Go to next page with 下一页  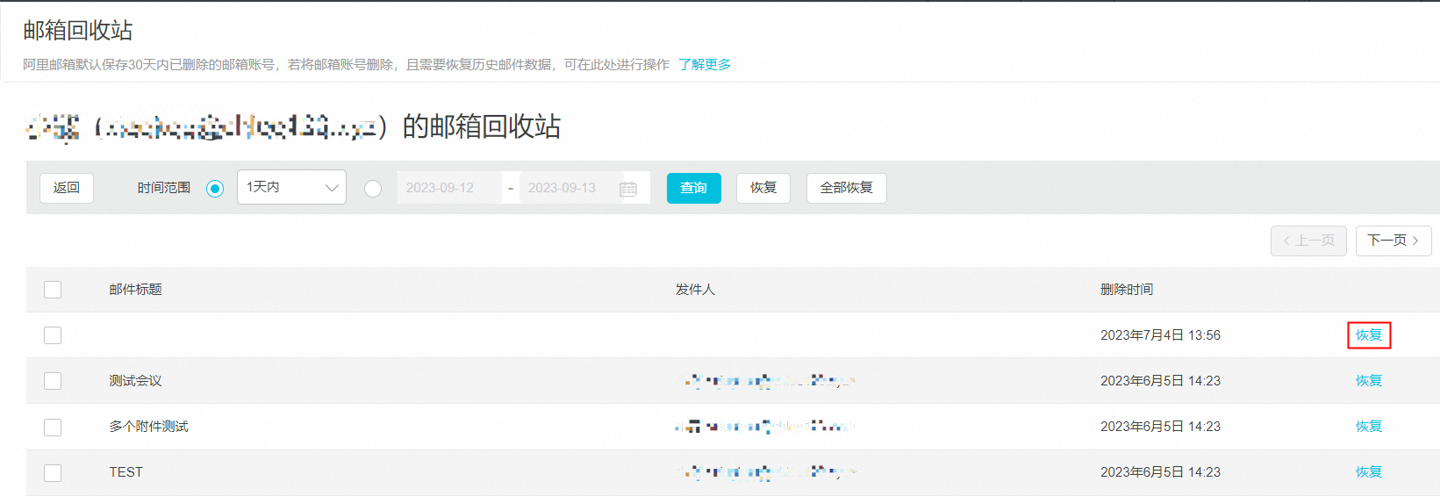1393,241
